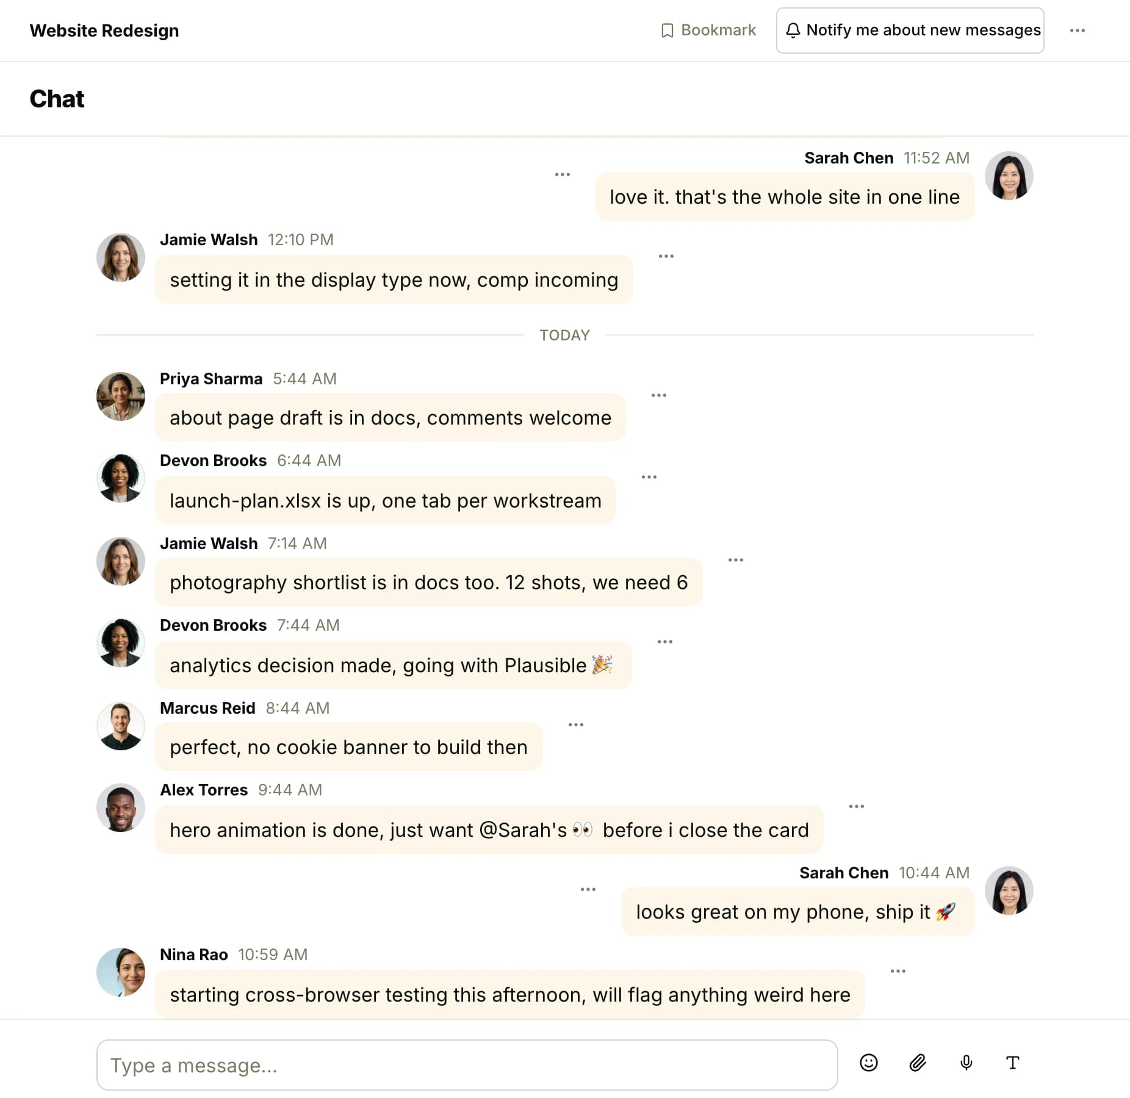Open the header more options ellipsis
This screenshot has height=1098, width=1130.
tap(1078, 30)
